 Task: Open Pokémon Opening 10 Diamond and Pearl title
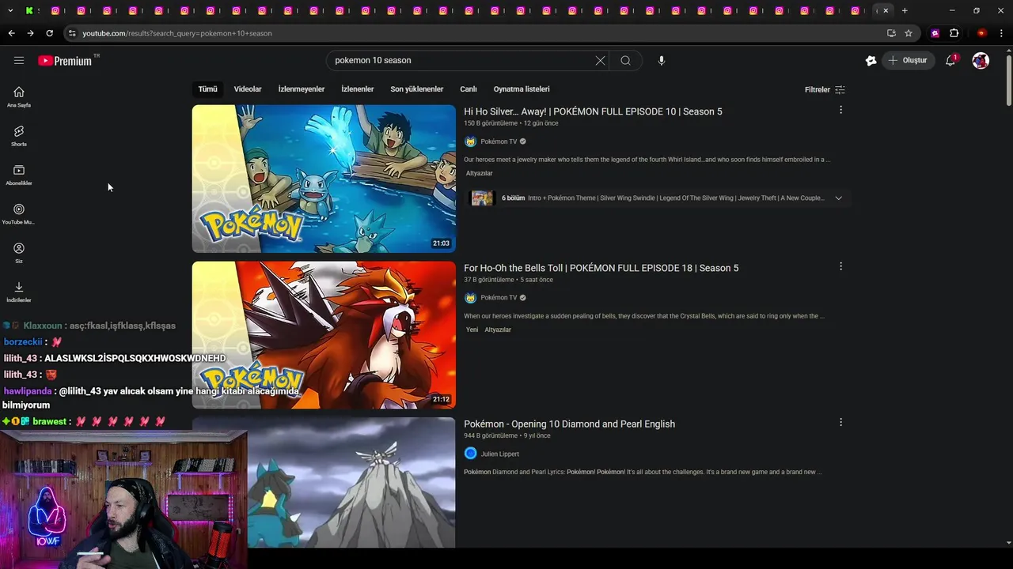tap(570, 424)
